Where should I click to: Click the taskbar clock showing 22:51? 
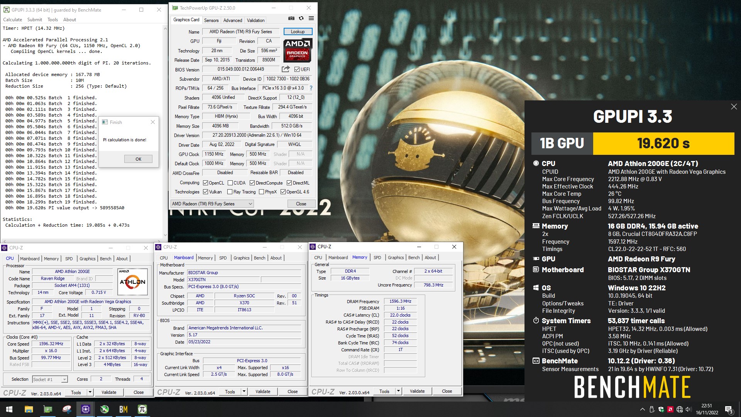point(707,409)
